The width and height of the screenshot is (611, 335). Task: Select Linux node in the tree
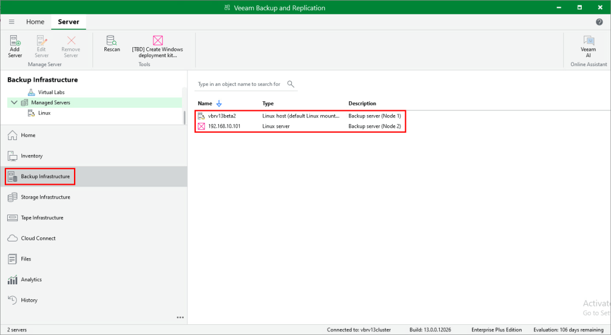point(44,113)
